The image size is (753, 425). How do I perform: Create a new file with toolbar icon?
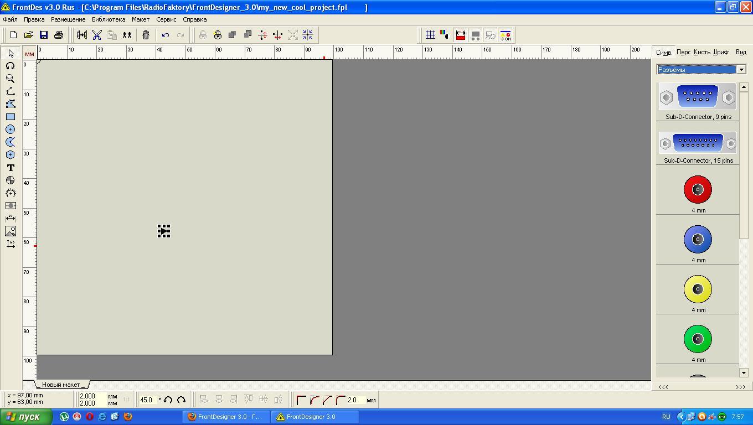point(13,35)
